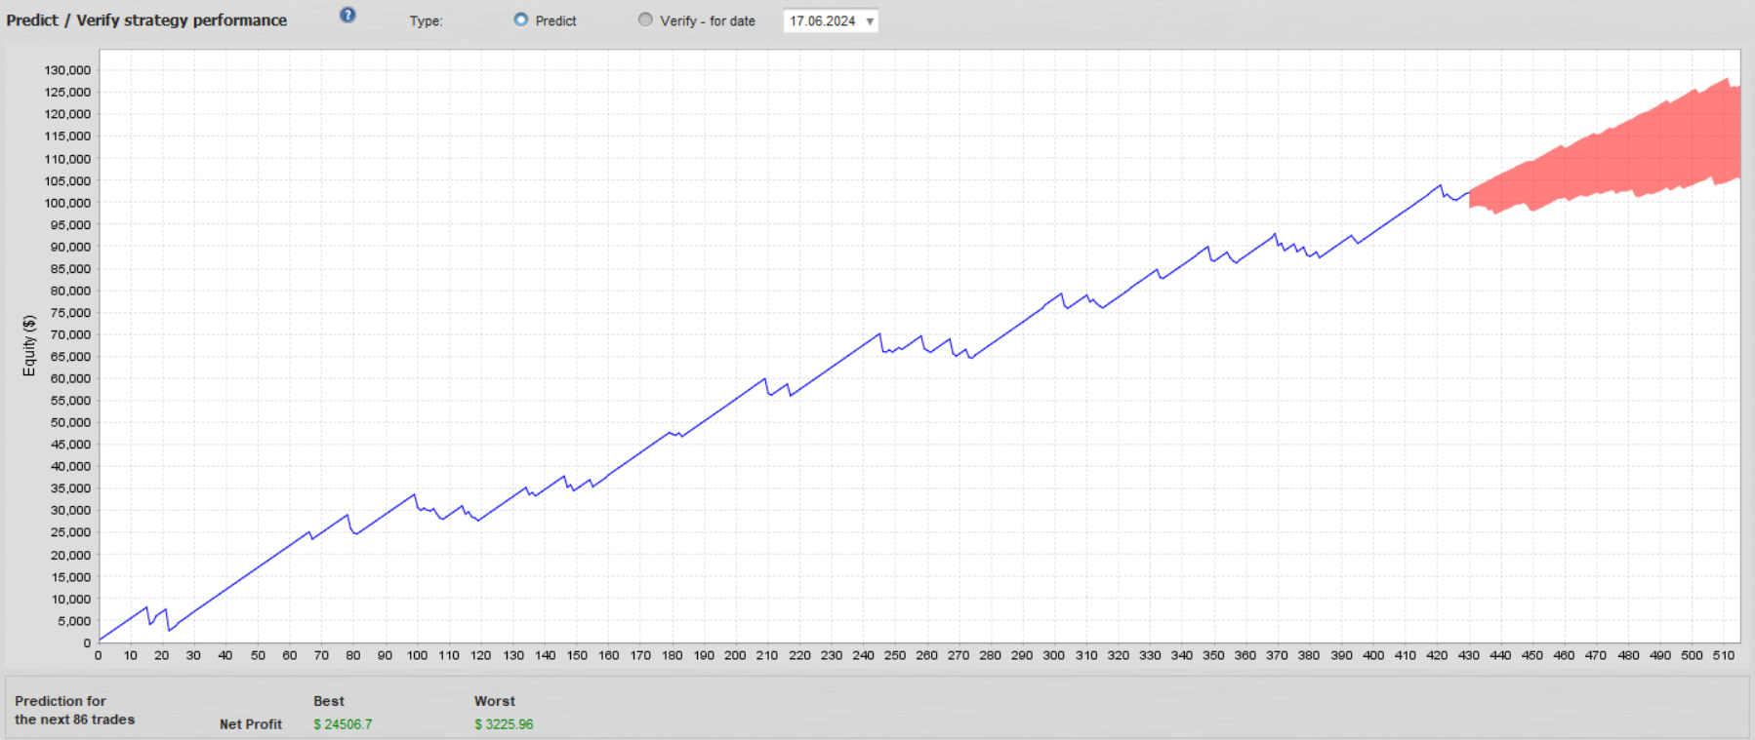Click the 0 tick on the x-axis
Image resolution: width=1755 pixels, height=740 pixels.
(99, 655)
